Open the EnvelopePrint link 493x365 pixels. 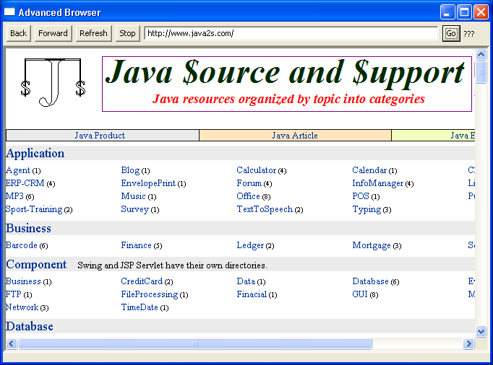(x=148, y=183)
